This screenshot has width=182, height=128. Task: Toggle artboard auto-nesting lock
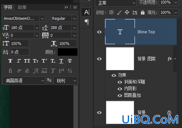pos(135,12)
